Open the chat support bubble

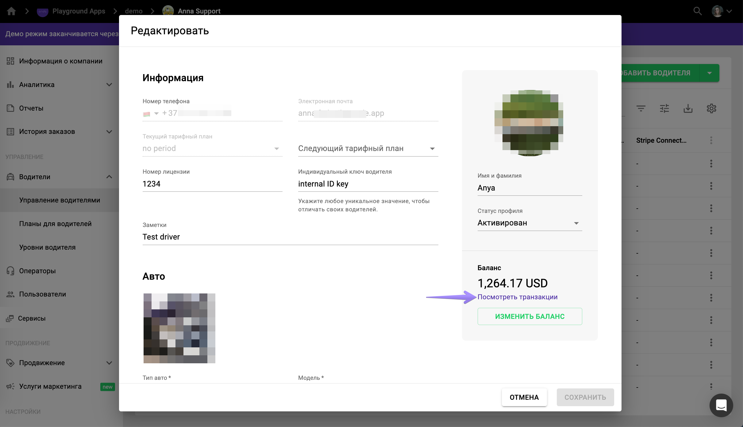[721, 405]
